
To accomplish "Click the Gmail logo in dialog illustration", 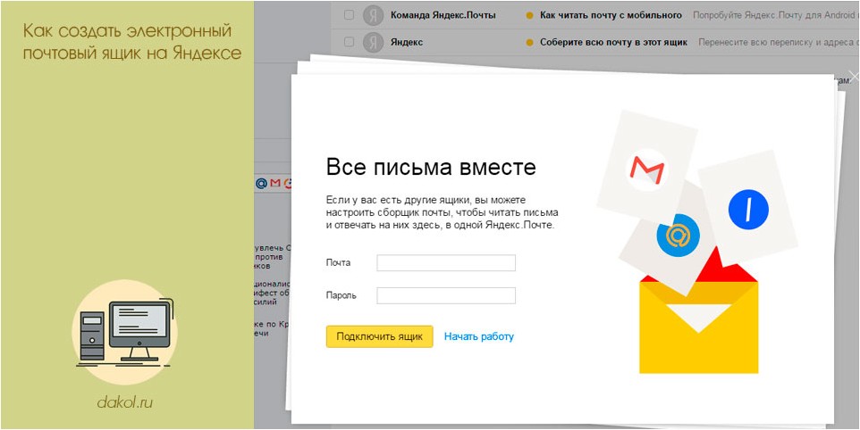I will pos(646,170).
